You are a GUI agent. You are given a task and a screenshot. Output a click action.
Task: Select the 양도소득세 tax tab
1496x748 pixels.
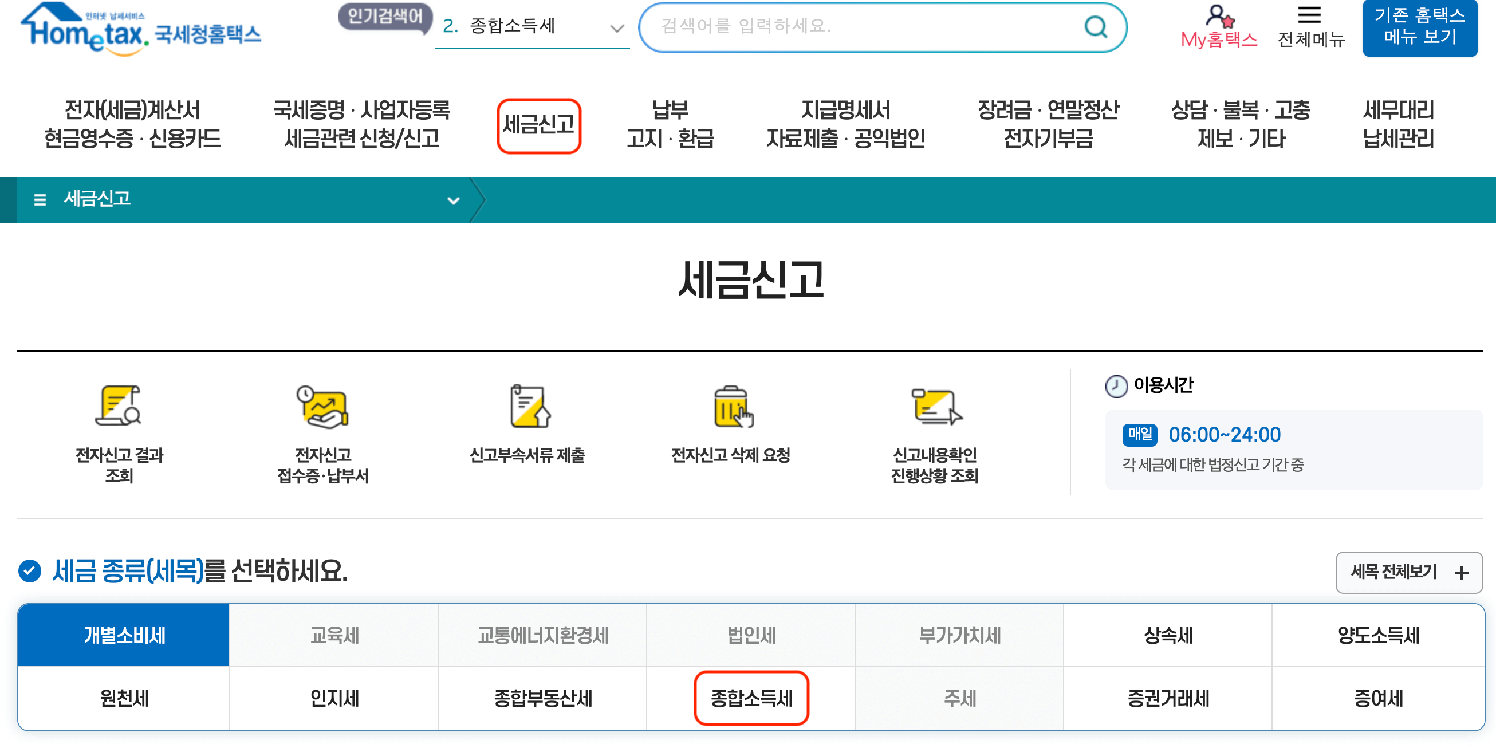coord(1377,635)
